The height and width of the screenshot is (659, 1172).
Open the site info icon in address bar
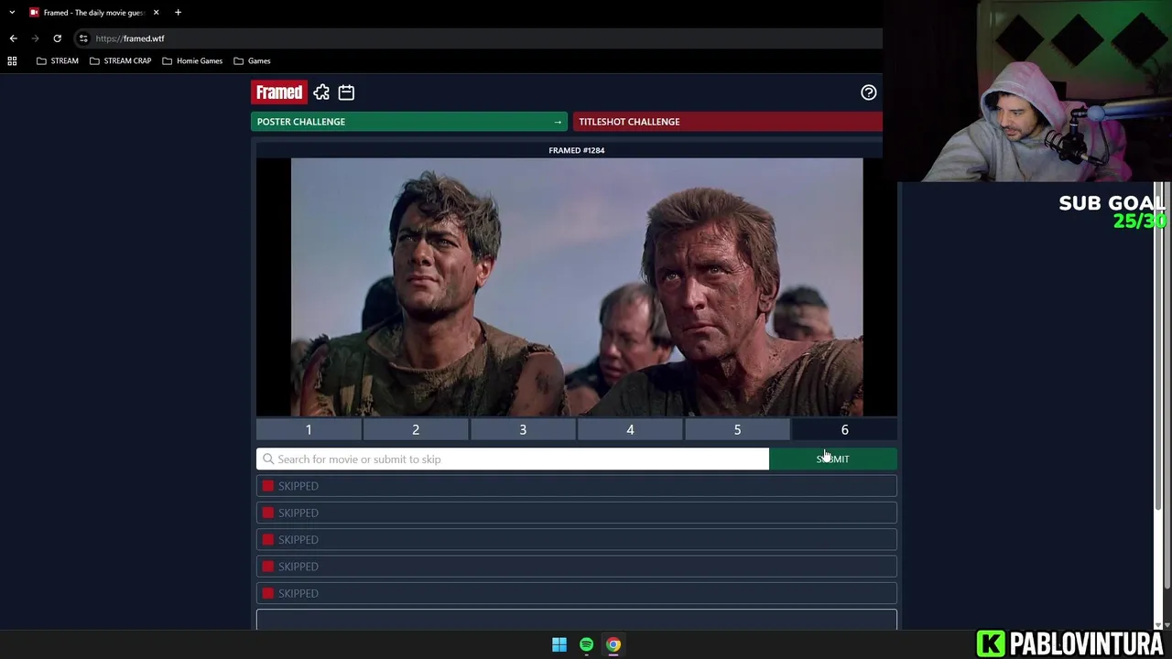[83, 38]
